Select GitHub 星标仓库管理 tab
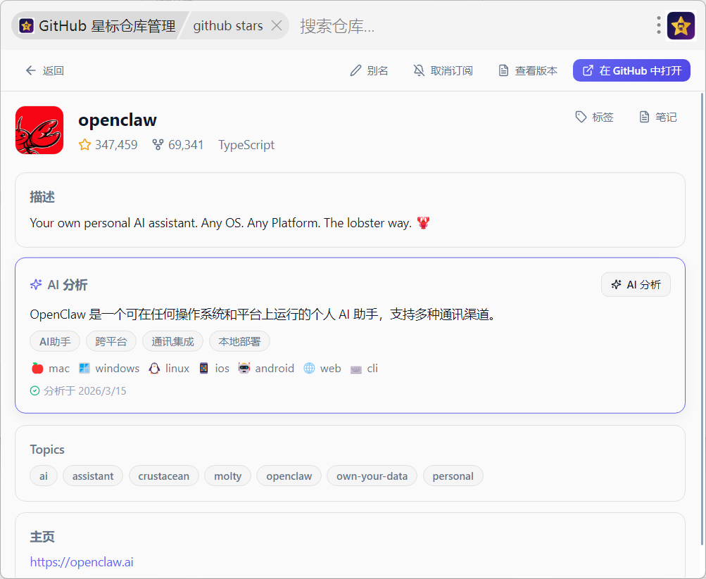706x579 pixels. pyautogui.click(x=97, y=25)
